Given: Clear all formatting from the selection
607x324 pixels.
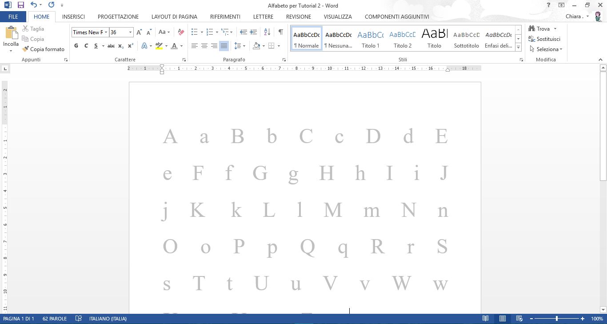Looking at the screenshot, I should coord(181,32).
